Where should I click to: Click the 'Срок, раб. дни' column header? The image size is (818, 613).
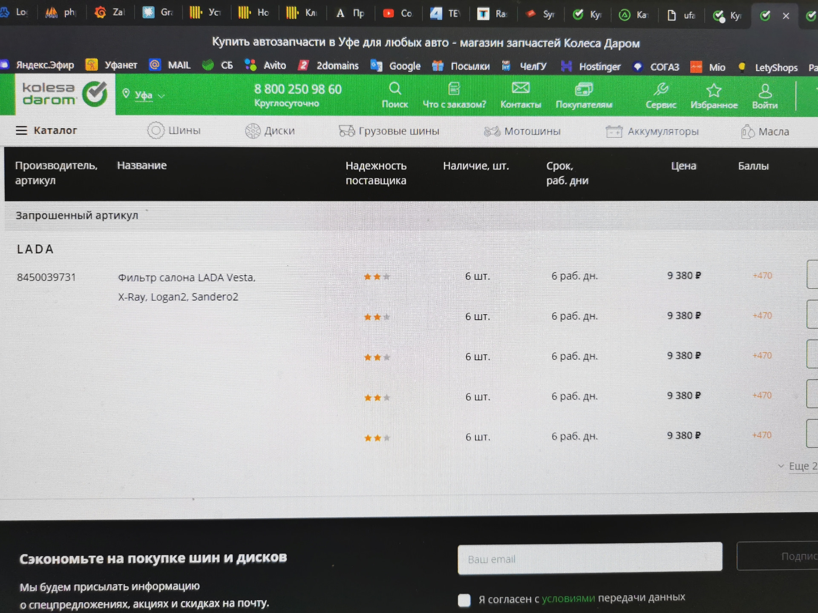pyautogui.click(x=567, y=173)
